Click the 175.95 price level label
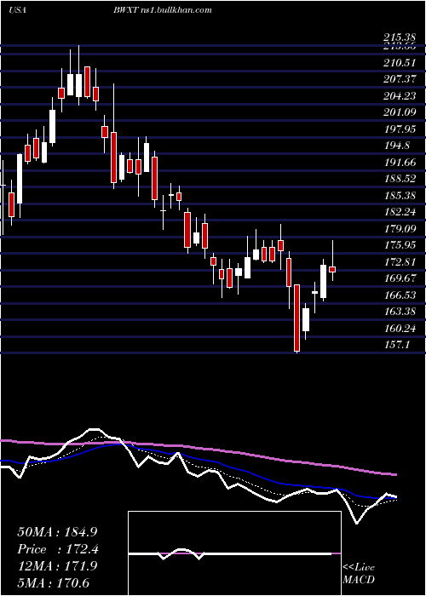This screenshot has height=596, width=426. [400, 245]
